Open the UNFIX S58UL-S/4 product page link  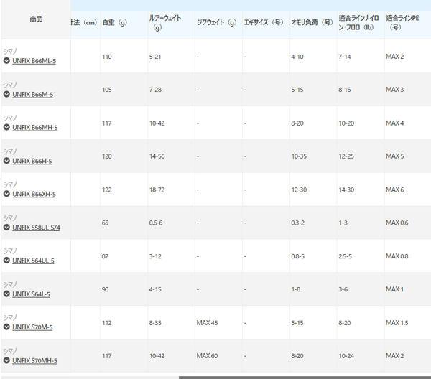(x=36, y=227)
